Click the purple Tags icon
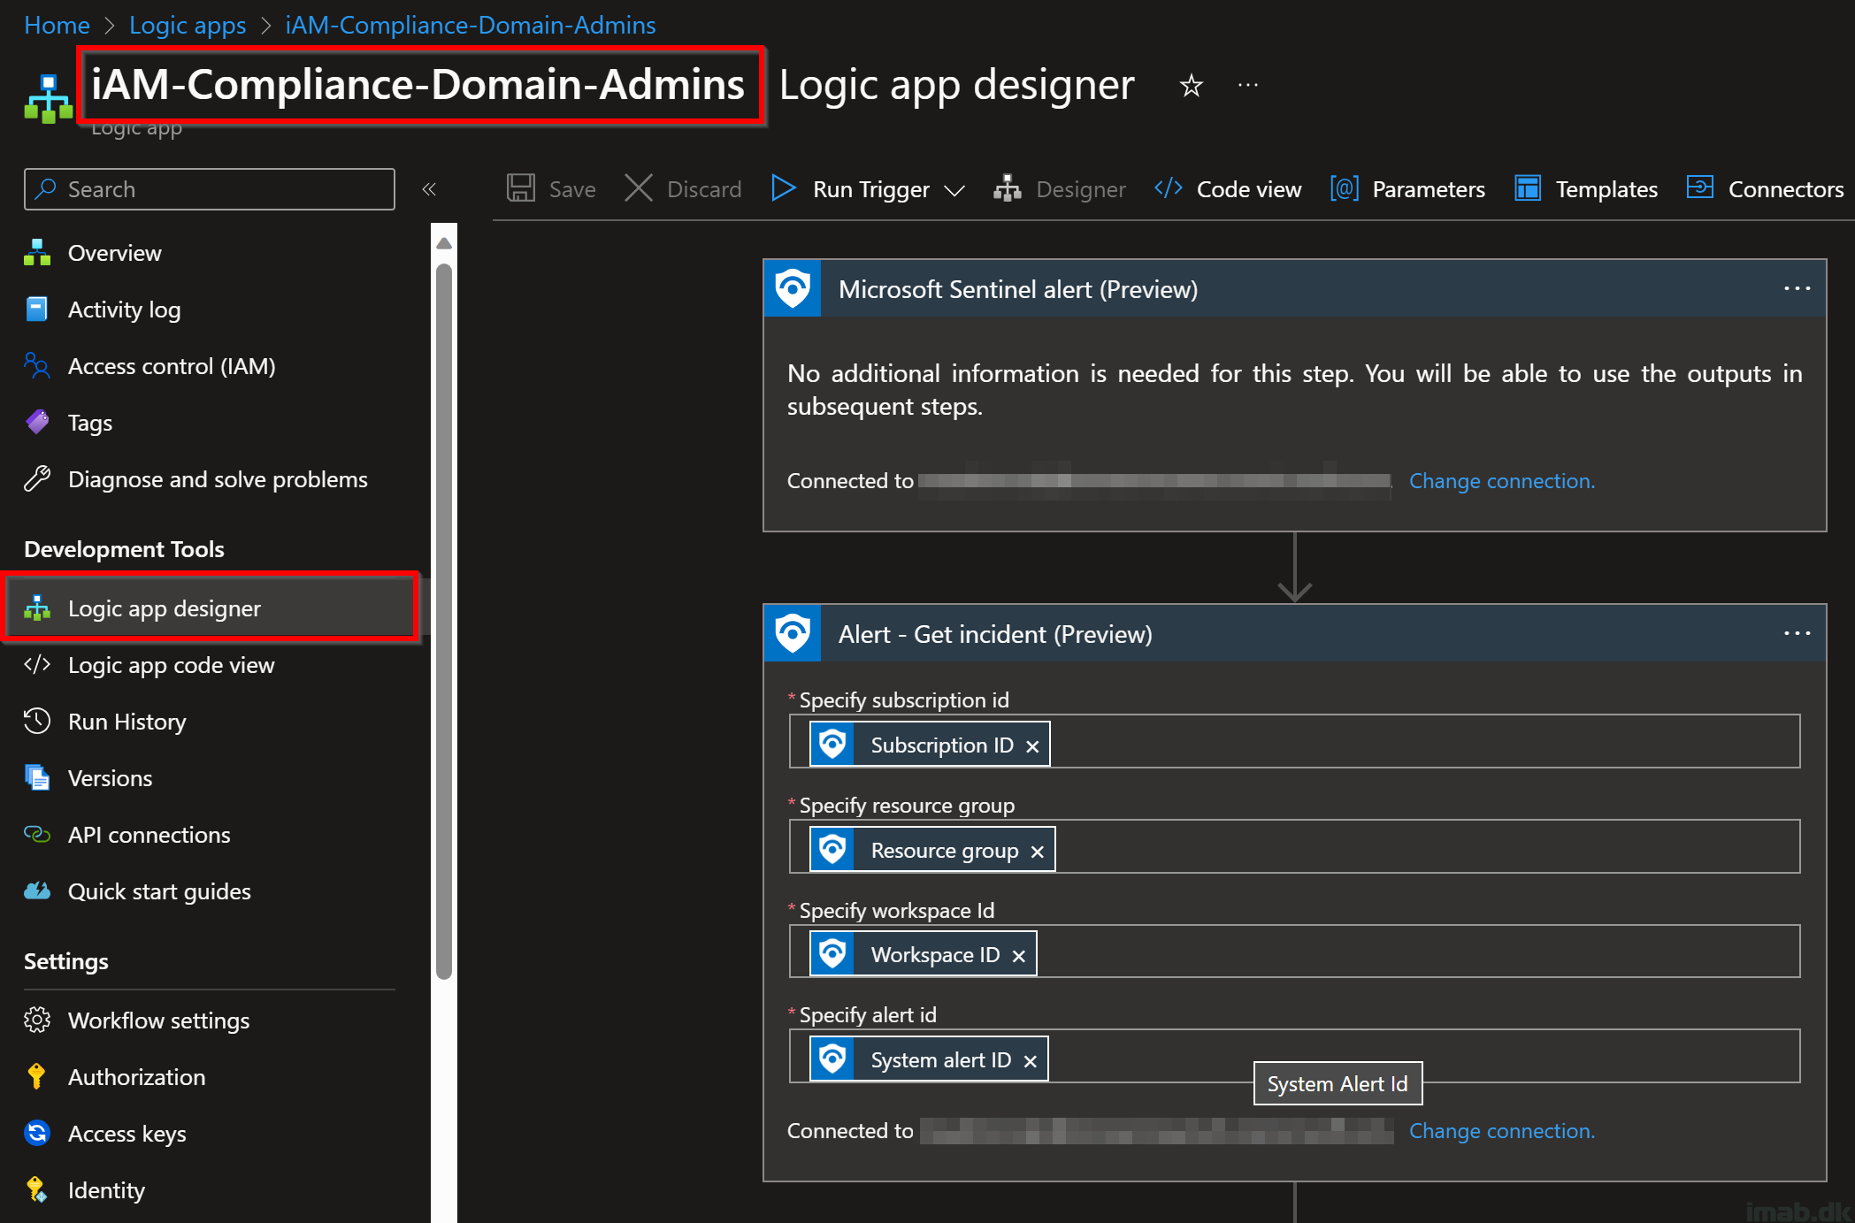1855x1223 pixels. coord(37,423)
